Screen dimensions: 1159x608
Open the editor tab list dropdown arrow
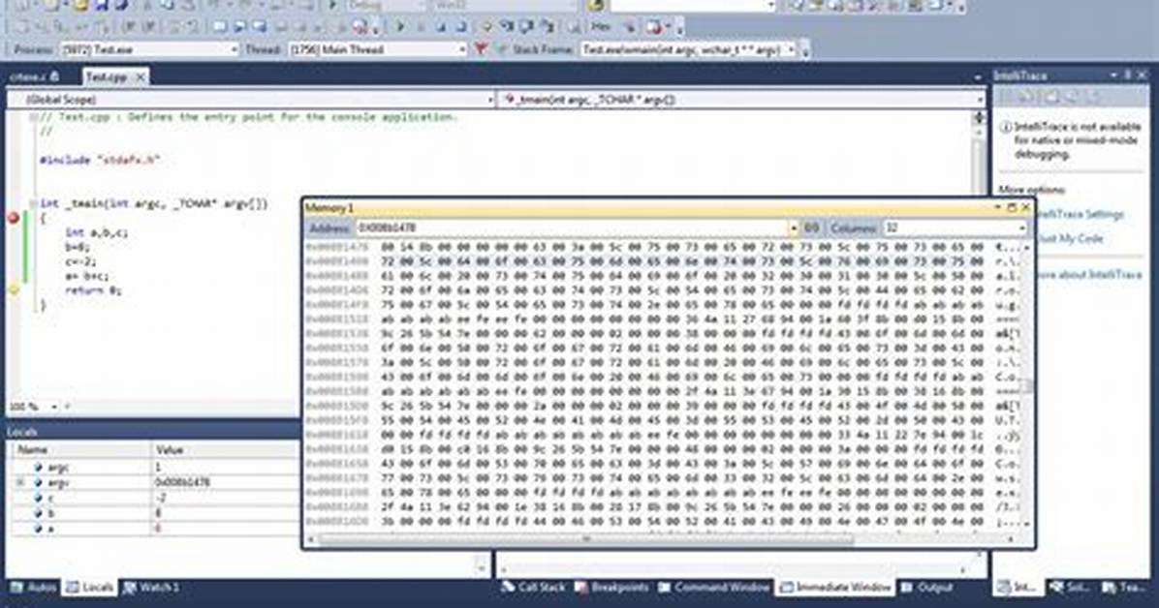[x=977, y=77]
